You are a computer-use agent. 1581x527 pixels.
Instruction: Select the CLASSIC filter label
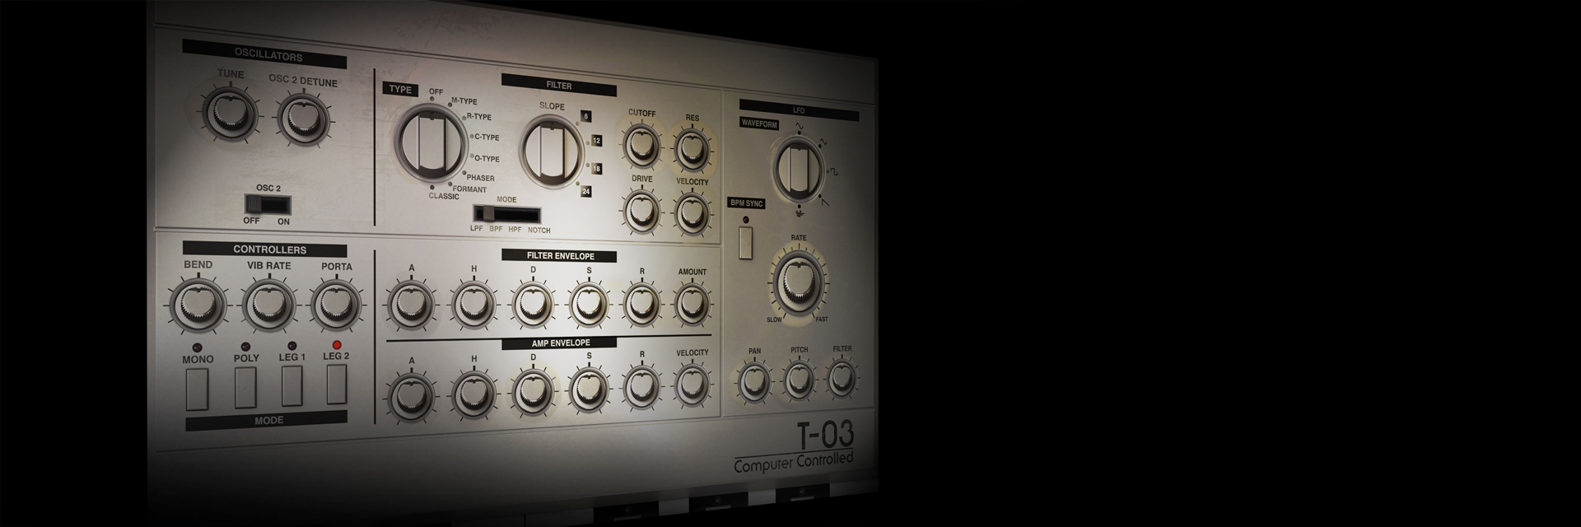coord(444,196)
